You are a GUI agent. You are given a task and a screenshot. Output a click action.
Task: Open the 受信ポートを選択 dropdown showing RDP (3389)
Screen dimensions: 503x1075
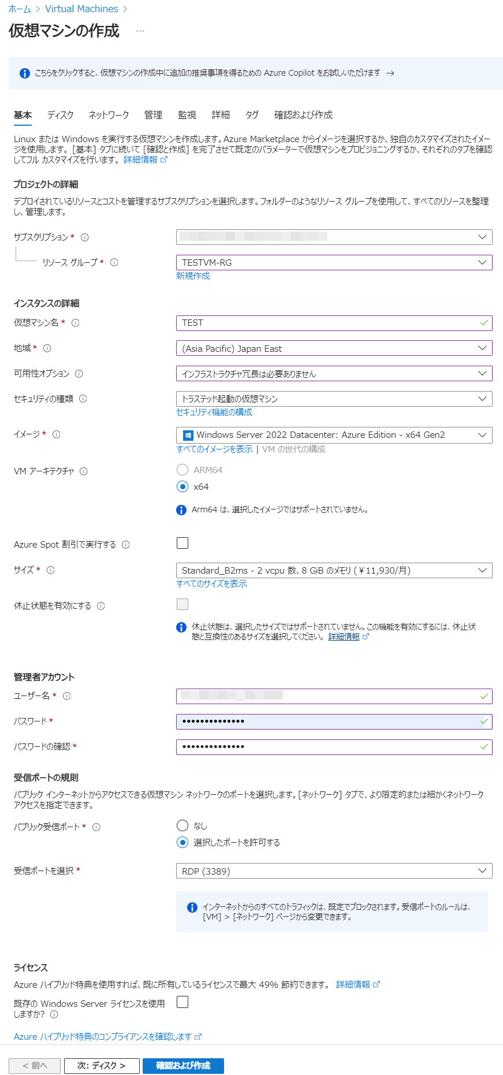pos(334,871)
